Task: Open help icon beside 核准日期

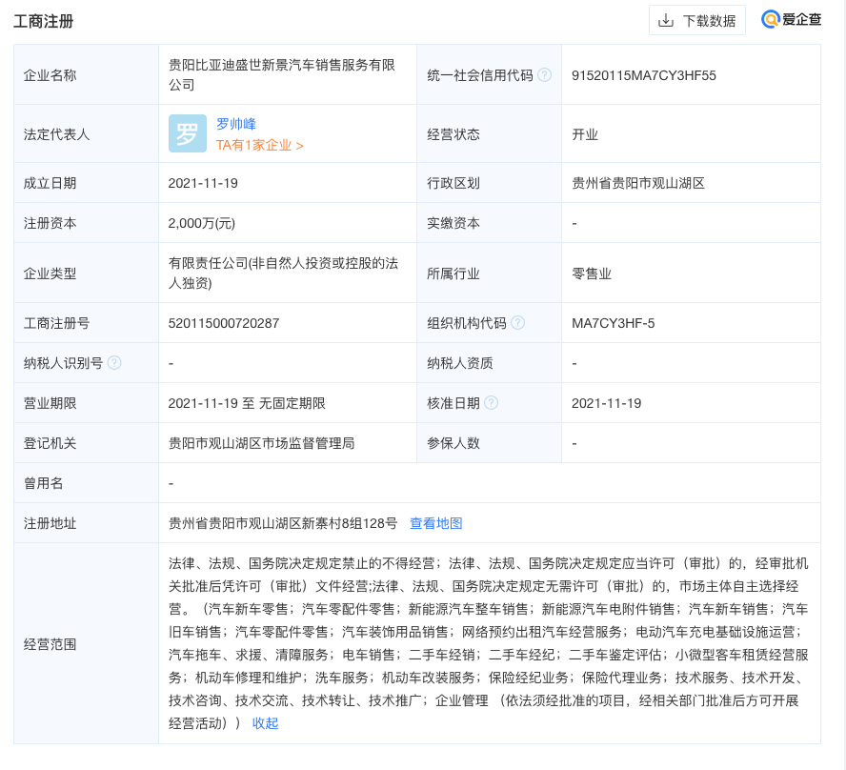Action: [x=491, y=402]
